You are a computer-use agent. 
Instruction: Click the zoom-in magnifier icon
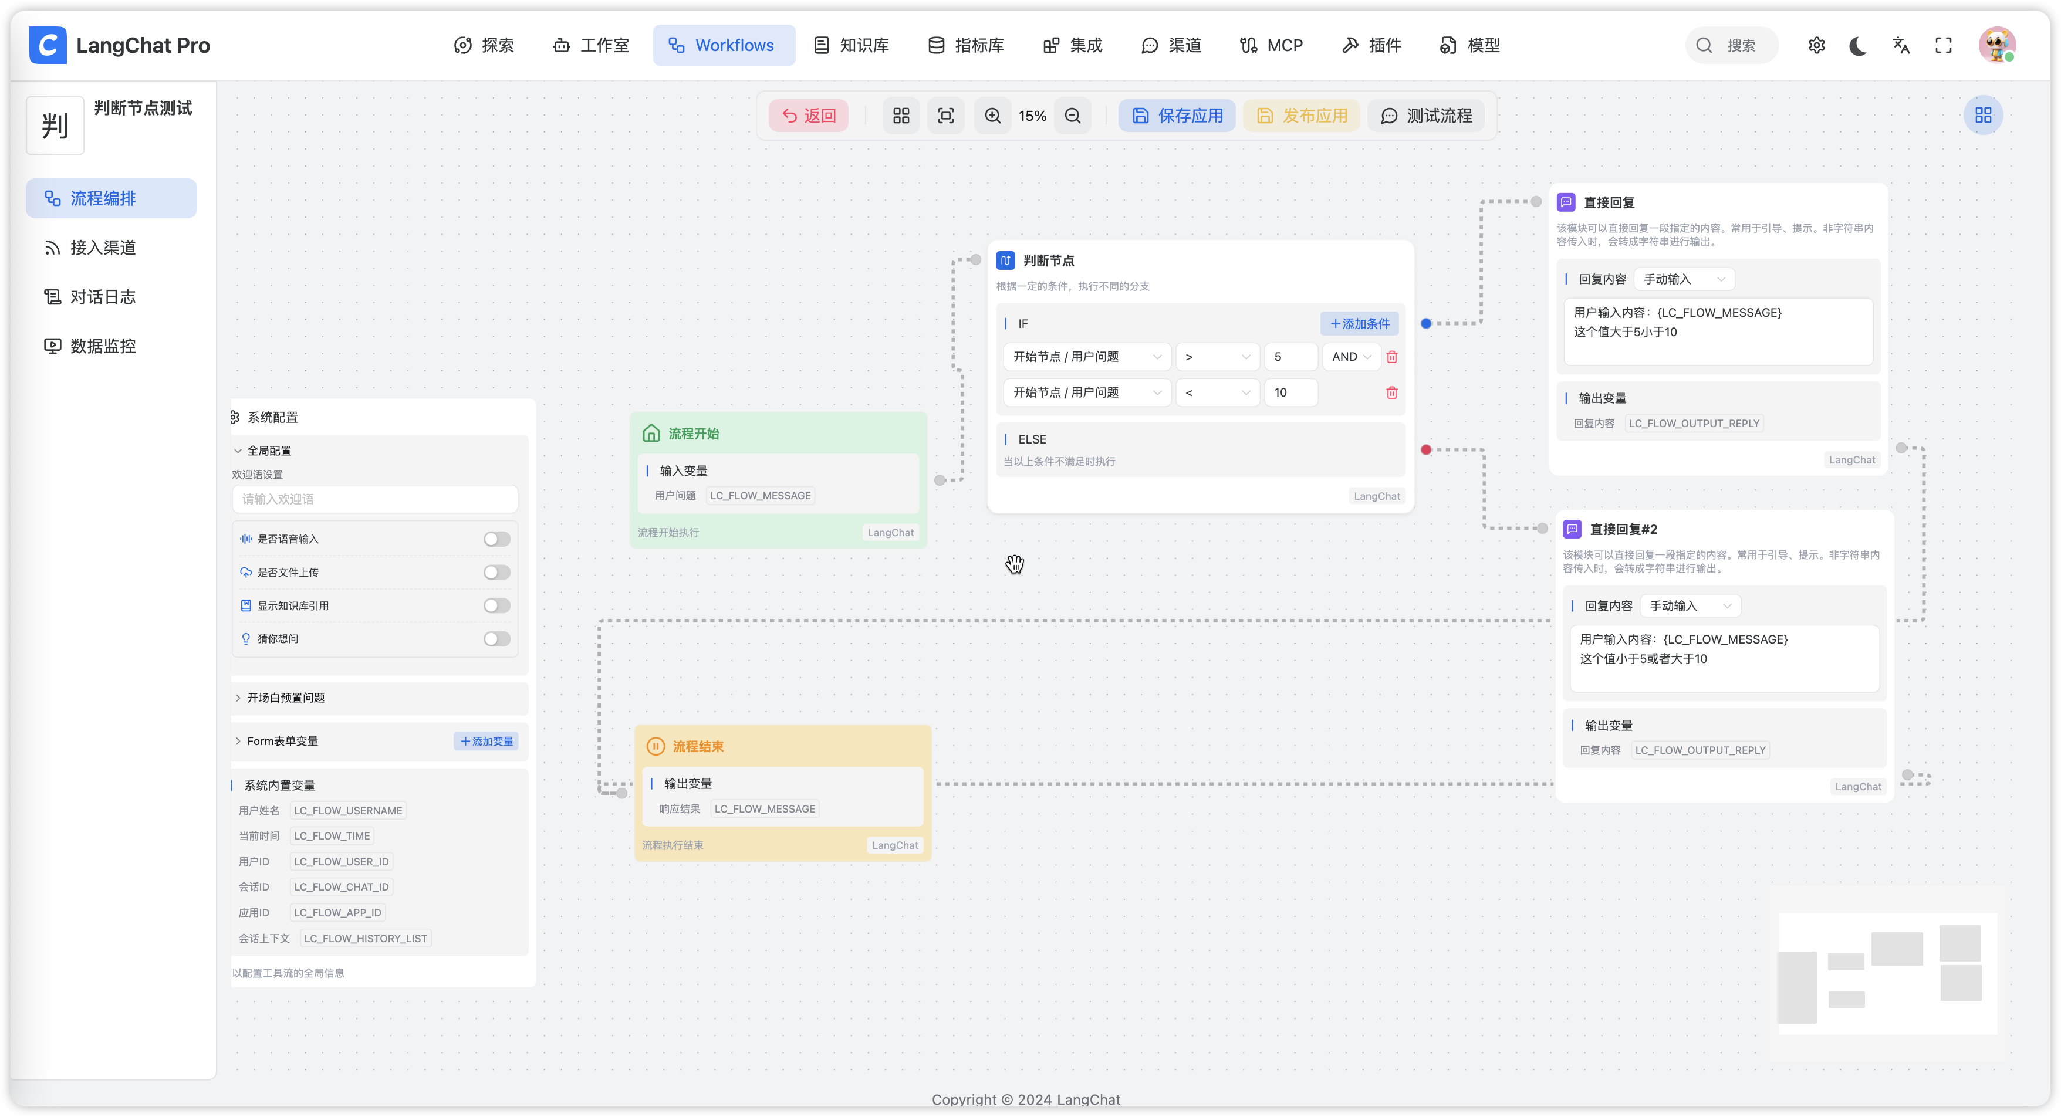992,116
